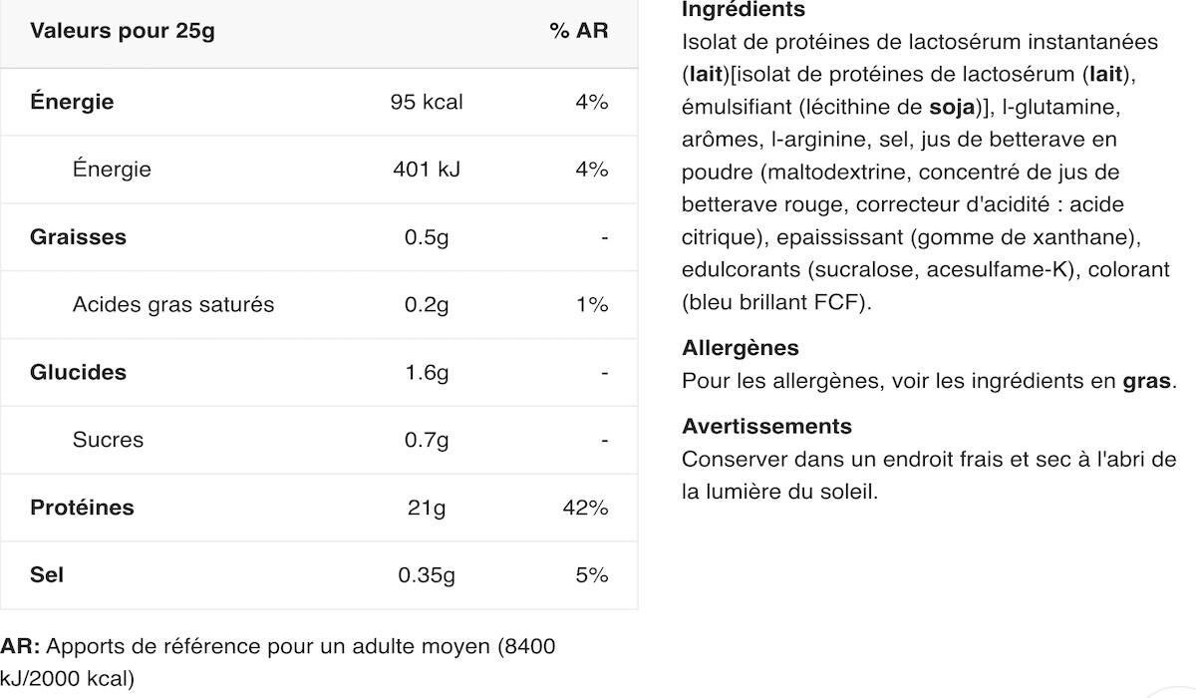Click the "Sel" row label
This screenshot has width=1196, height=698.
tap(47, 575)
